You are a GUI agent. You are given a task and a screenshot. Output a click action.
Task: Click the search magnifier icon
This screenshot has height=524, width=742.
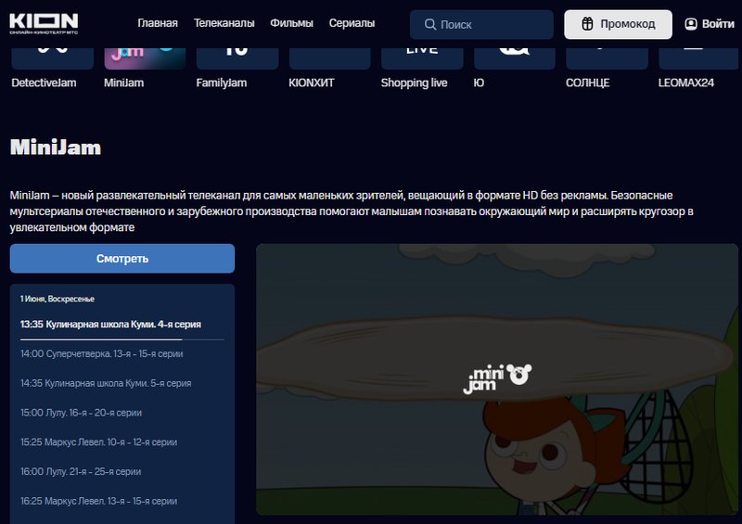click(x=430, y=24)
